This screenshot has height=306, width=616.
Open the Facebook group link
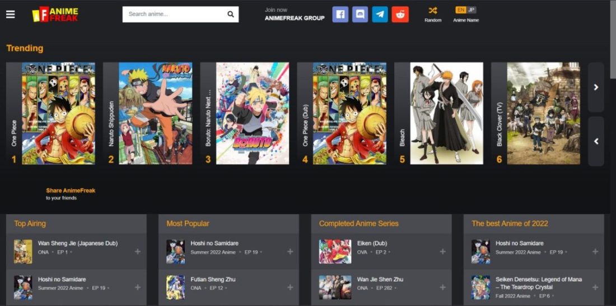[340, 15]
